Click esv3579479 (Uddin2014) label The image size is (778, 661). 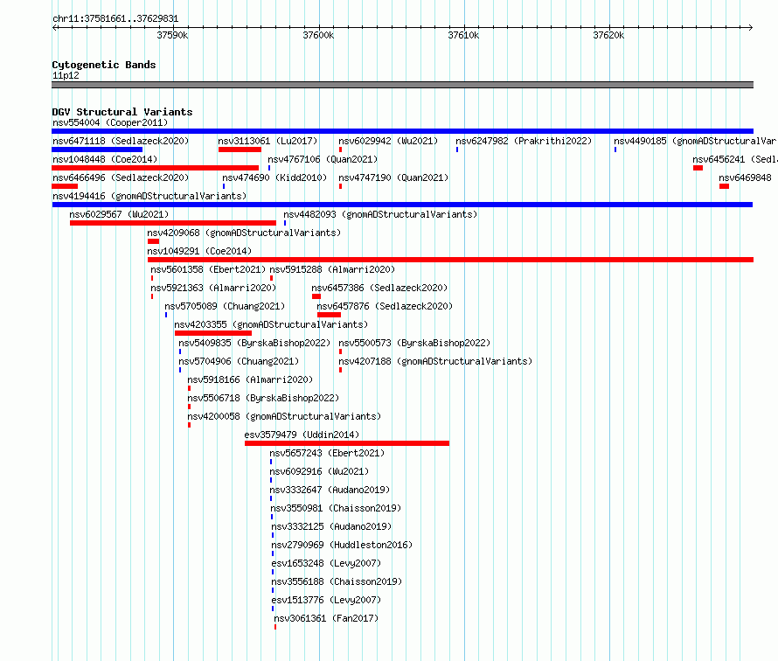[x=302, y=435]
